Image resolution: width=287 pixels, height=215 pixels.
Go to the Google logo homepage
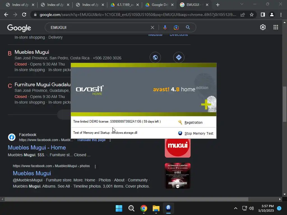click(19, 28)
